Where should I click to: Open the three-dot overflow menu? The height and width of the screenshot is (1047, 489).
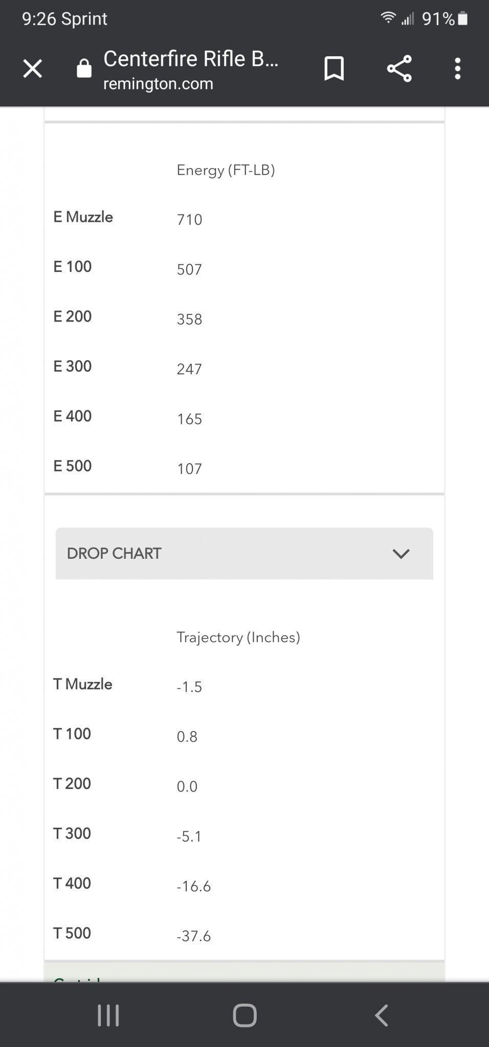point(458,69)
